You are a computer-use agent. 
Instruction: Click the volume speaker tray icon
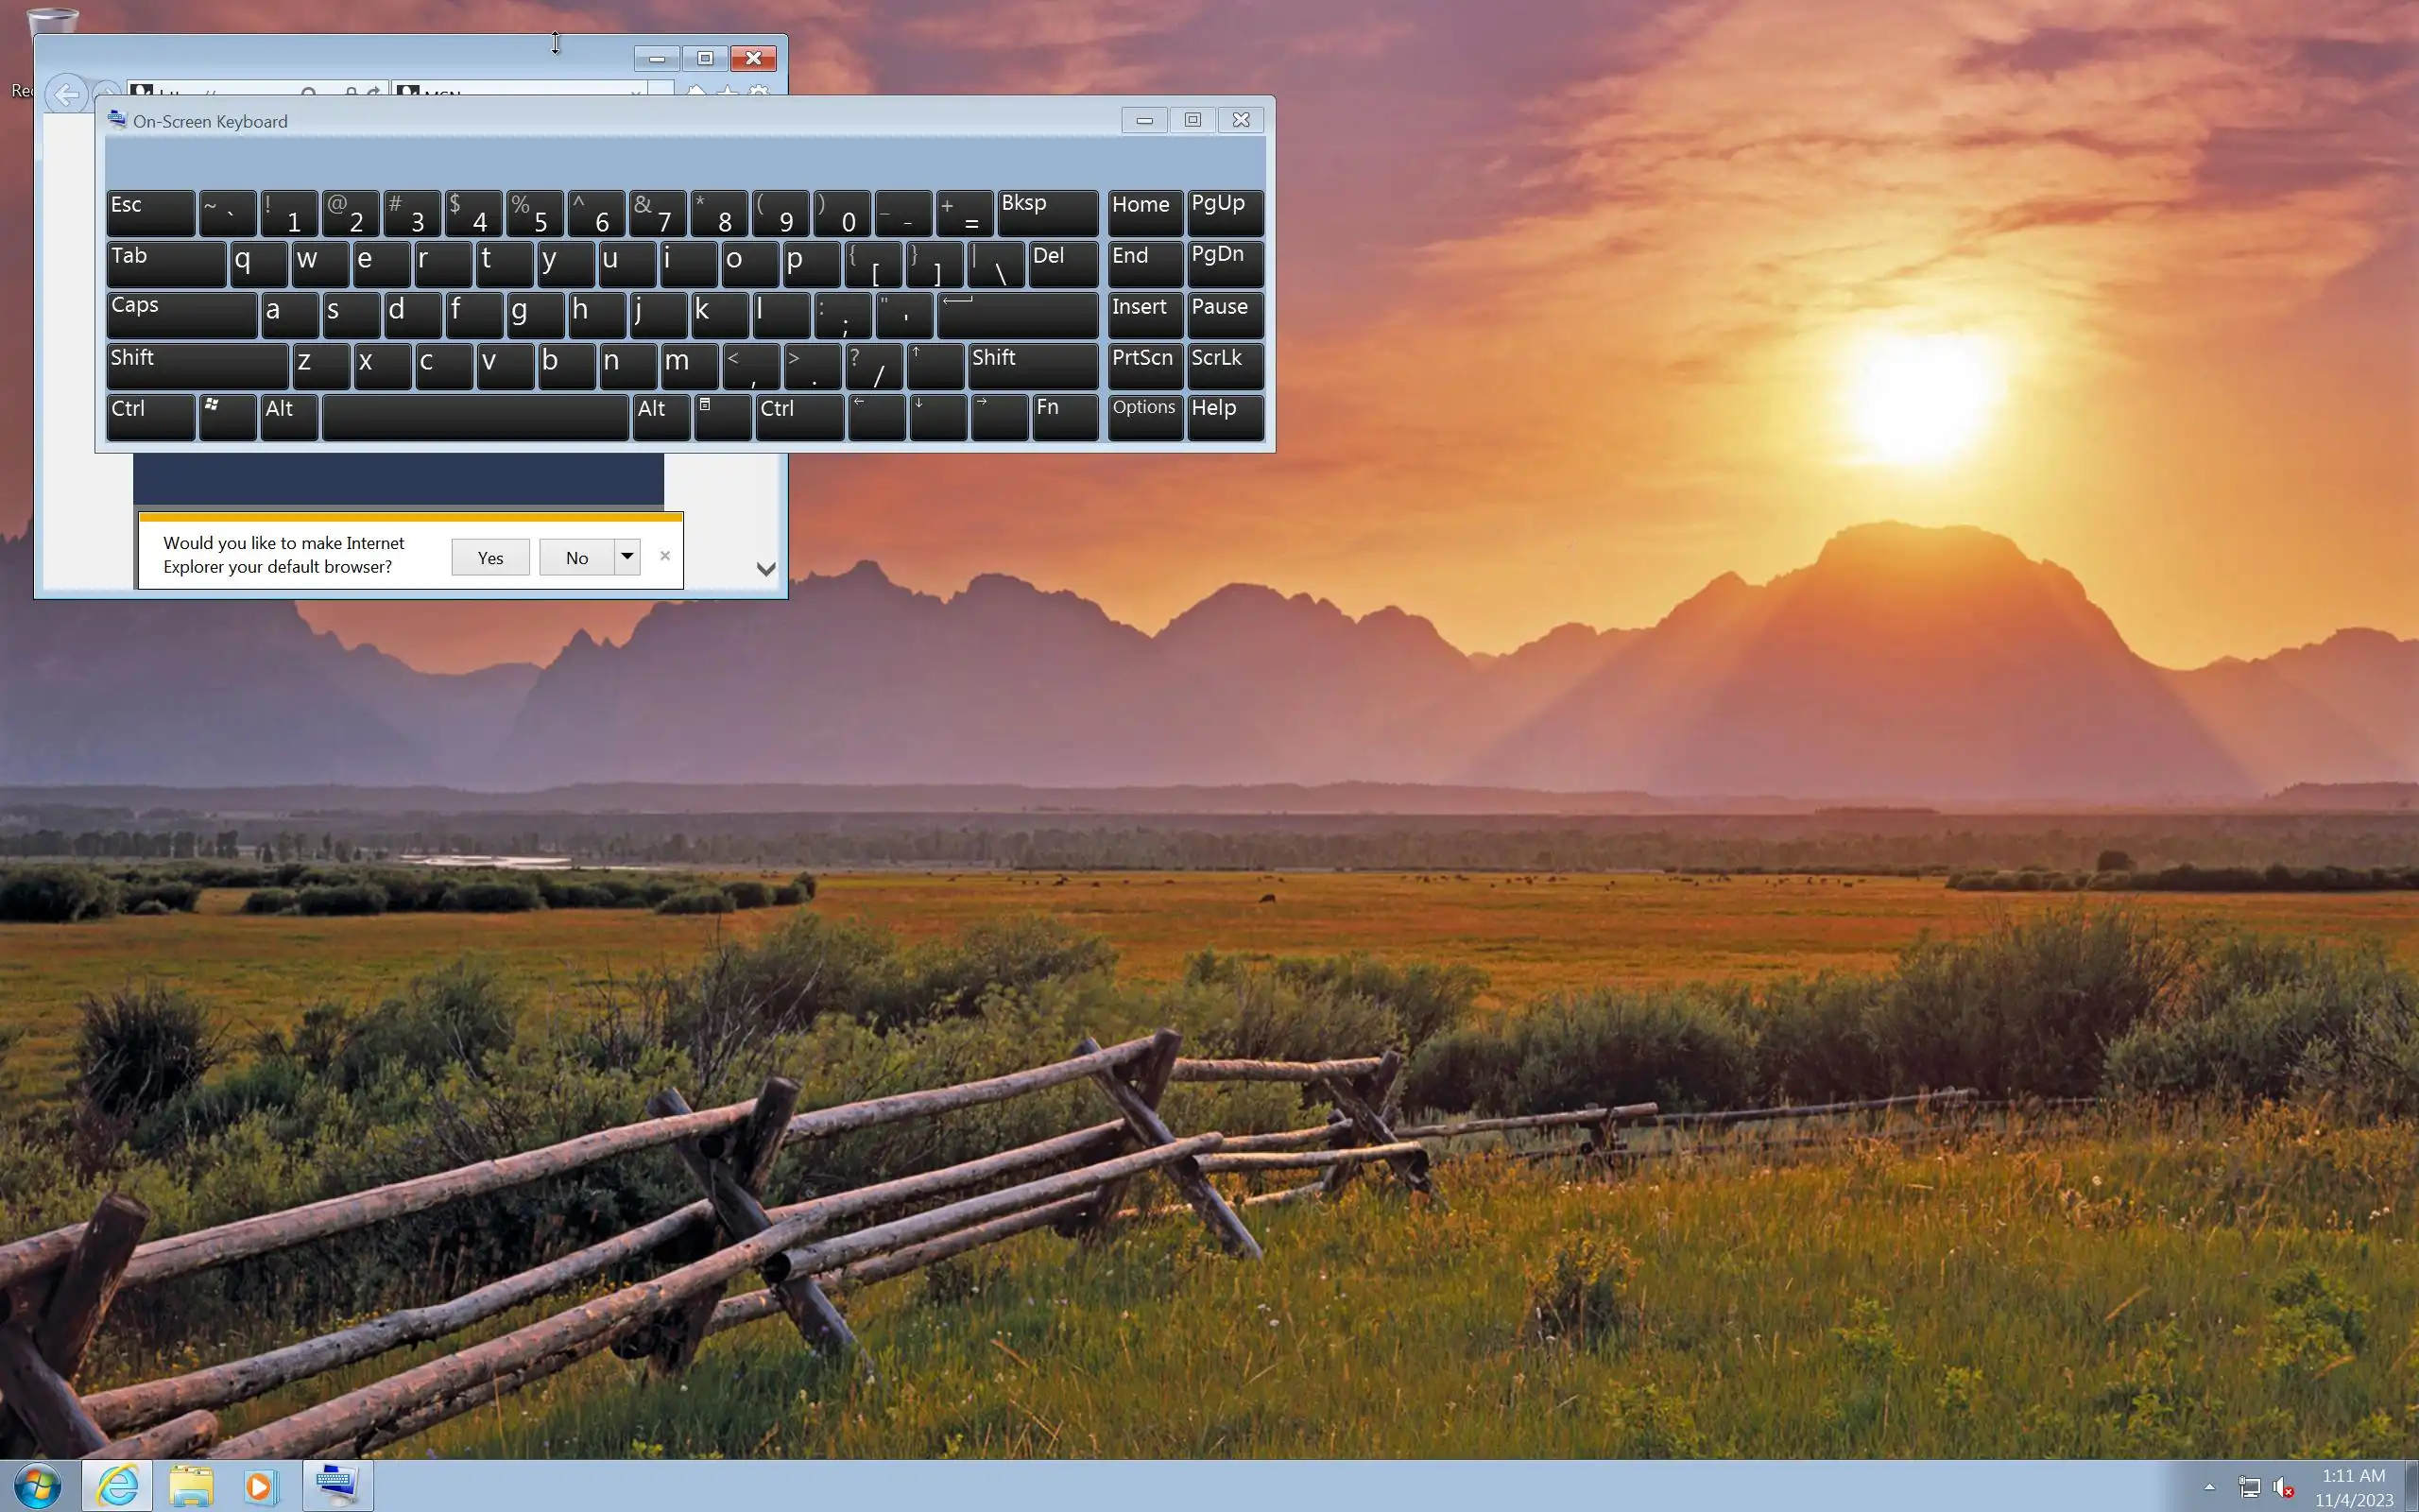[x=2283, y=1487]
